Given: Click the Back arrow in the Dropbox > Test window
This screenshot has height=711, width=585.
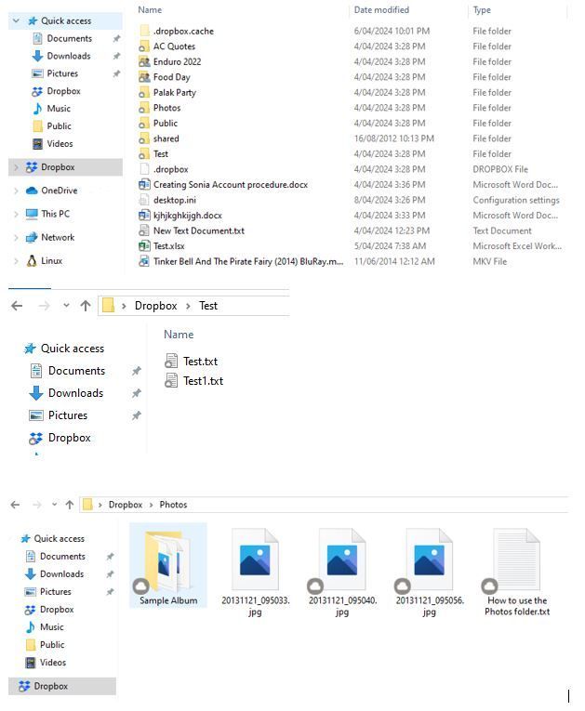Looking at the screenshot, I should [x=17, y=306].
